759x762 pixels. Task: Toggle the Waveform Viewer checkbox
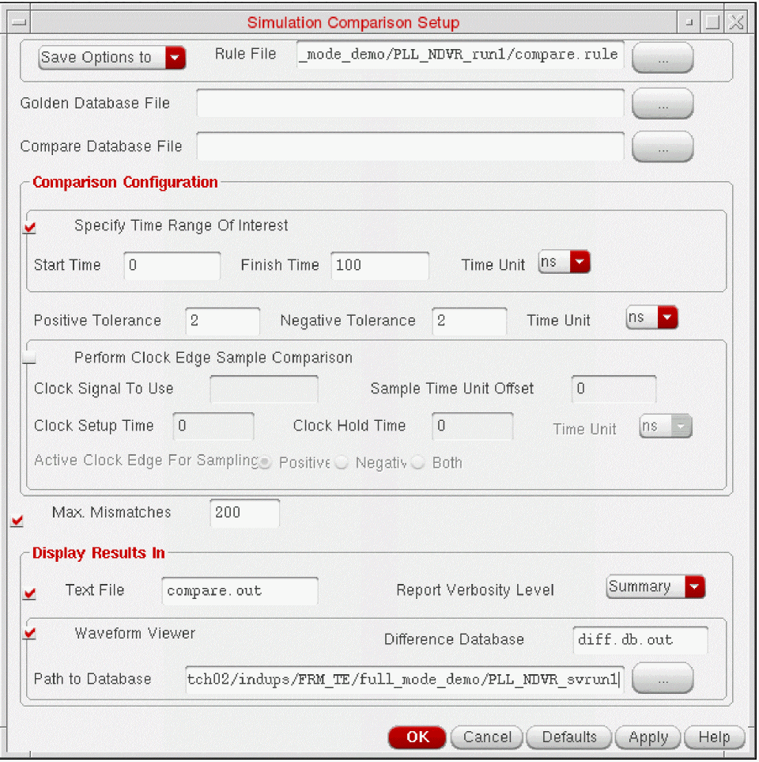[30, 633]
